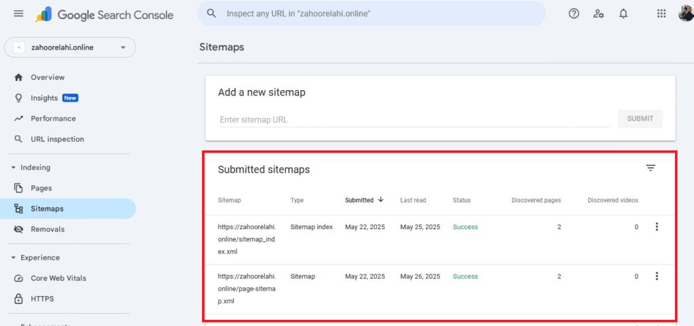Click the Pages document icon
Viewport: 694px width, 326px height.
18,188
